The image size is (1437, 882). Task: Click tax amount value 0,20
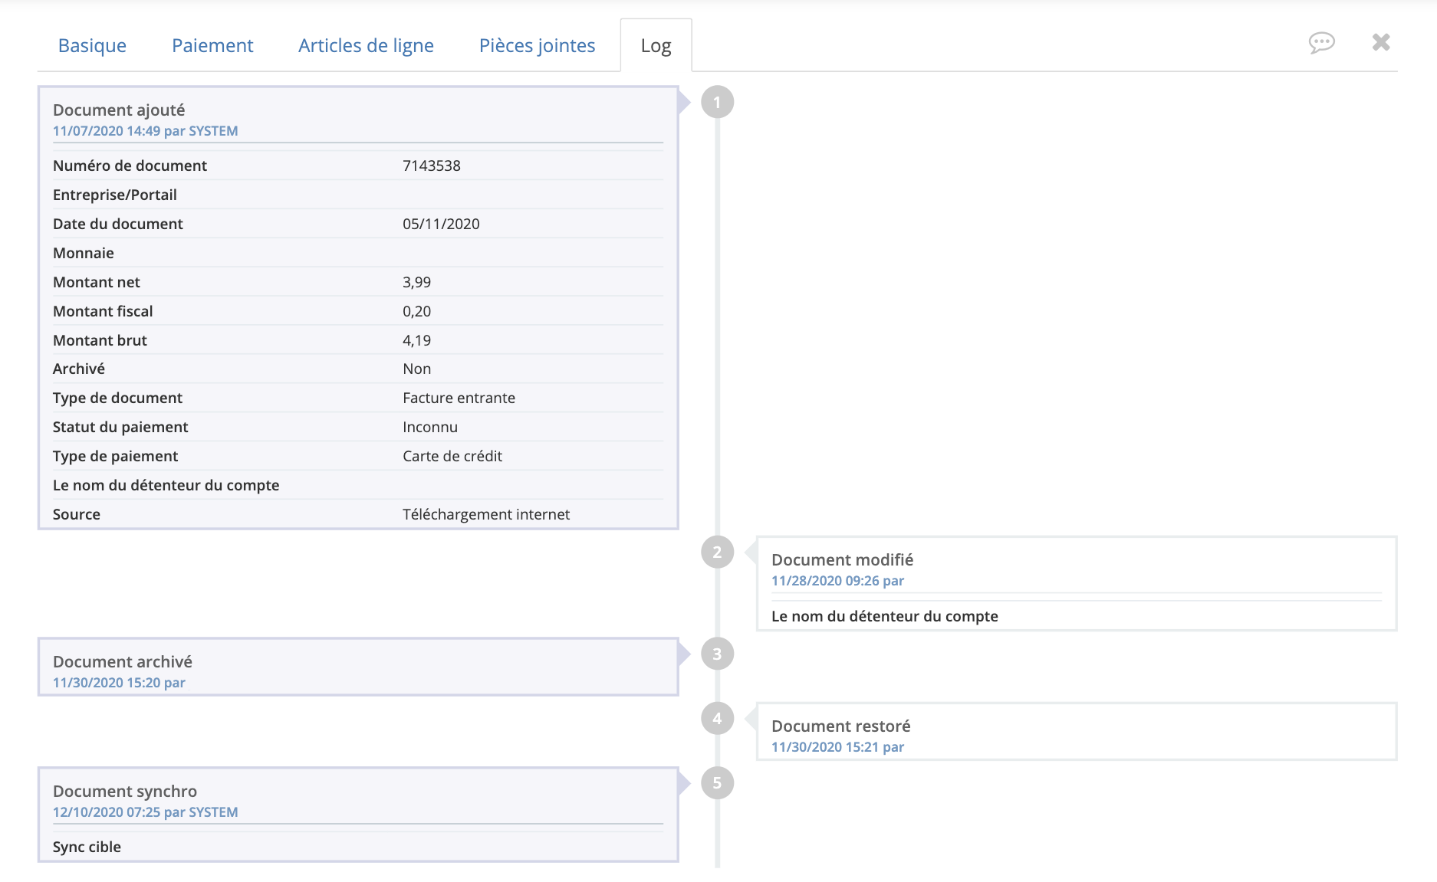[417, 311]
